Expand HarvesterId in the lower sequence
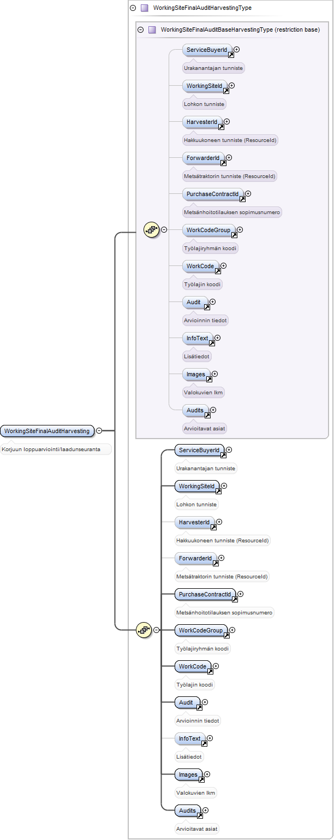 coord(219,522)
